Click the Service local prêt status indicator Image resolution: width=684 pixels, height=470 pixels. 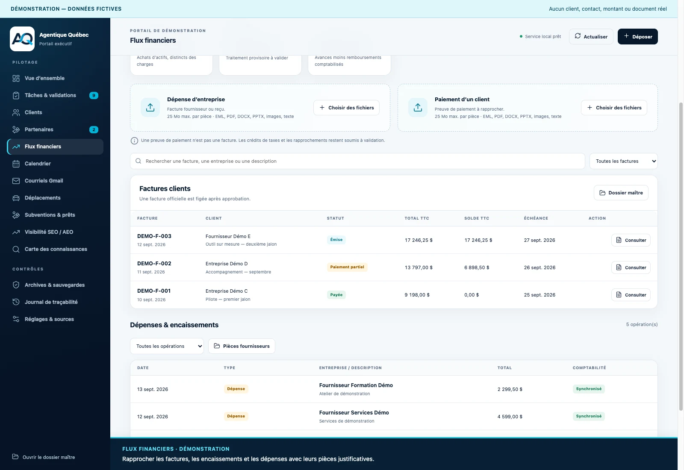[540, 36]
